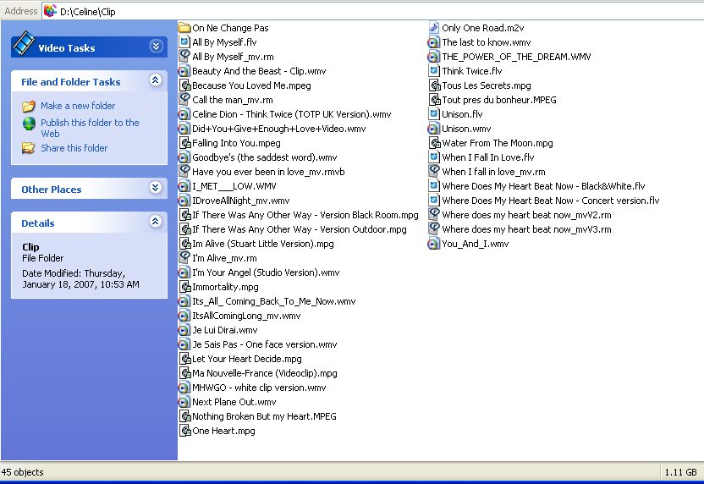Viewport: 704px width, 484px height.
Task: Select the Call the man_mv.rm icon
Action: coord(184,100)
